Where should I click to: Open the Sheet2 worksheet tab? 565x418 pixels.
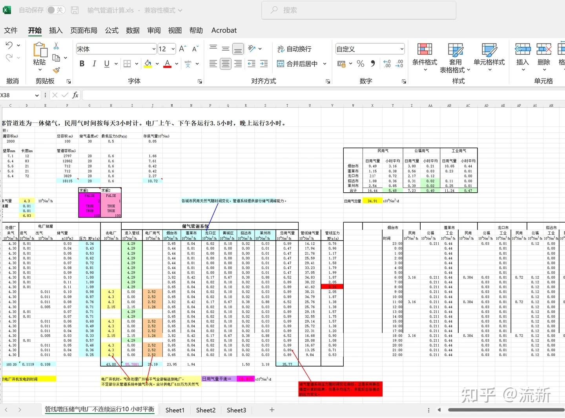coord(206,410)
